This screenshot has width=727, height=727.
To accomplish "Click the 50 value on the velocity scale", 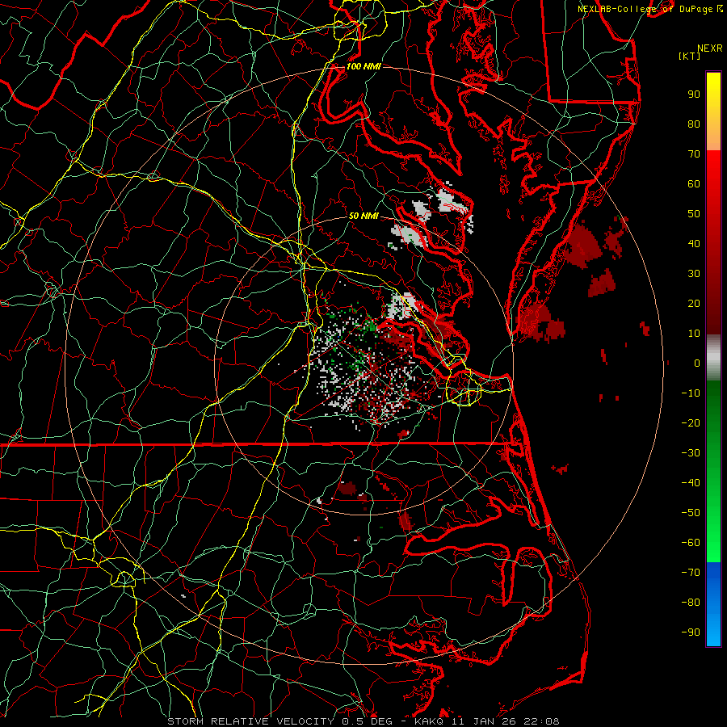I will coord(694,214).
